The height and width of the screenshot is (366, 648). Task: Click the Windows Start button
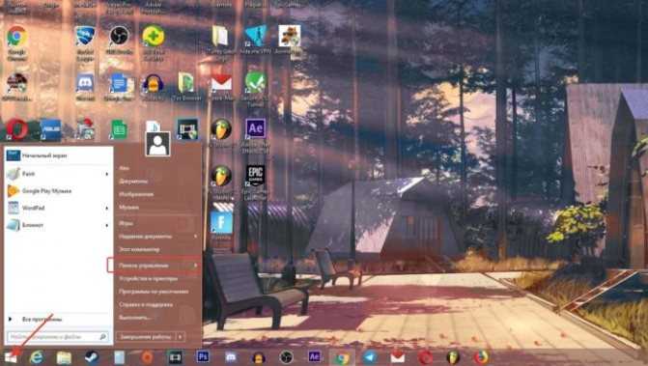pyautogui.click(x=11, y=357)
